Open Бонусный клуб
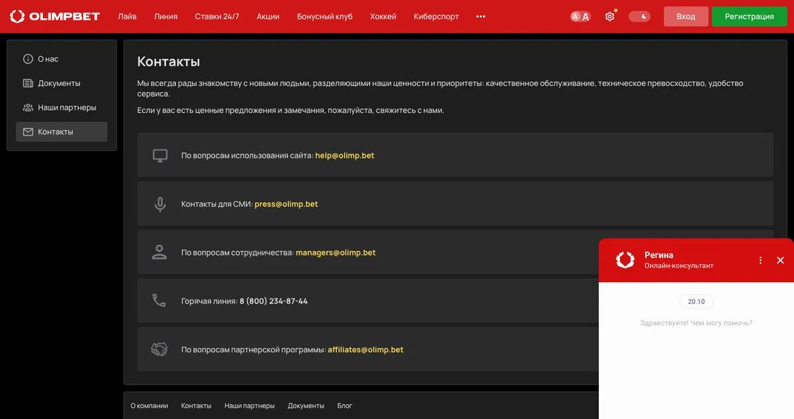The width and height of the screenshot is (794, 419). 325,17
